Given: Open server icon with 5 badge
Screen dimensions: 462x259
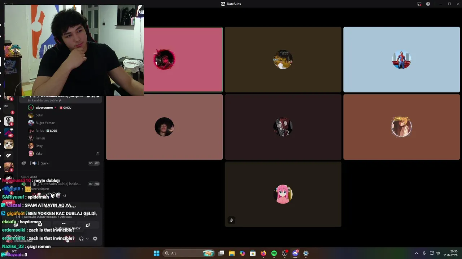Looking at the screenshot, I should coord(9,121).
